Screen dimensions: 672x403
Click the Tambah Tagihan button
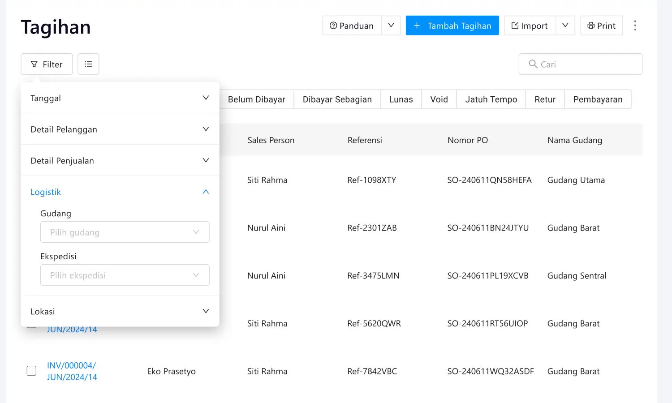(452, 26)
